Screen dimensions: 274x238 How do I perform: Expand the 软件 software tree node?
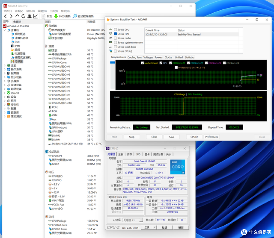5,101
